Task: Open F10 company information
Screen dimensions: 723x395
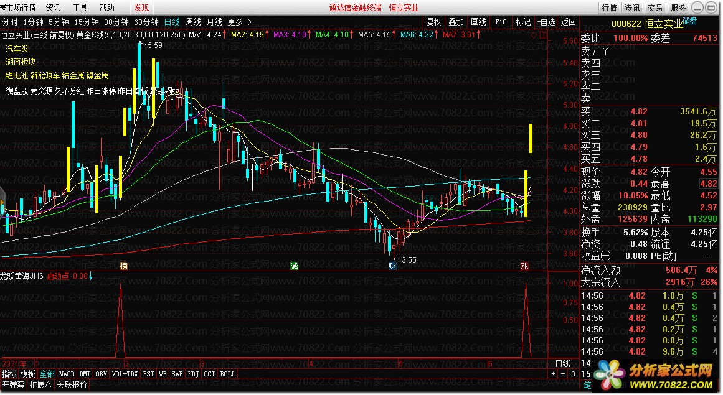Action: [501, 22]
